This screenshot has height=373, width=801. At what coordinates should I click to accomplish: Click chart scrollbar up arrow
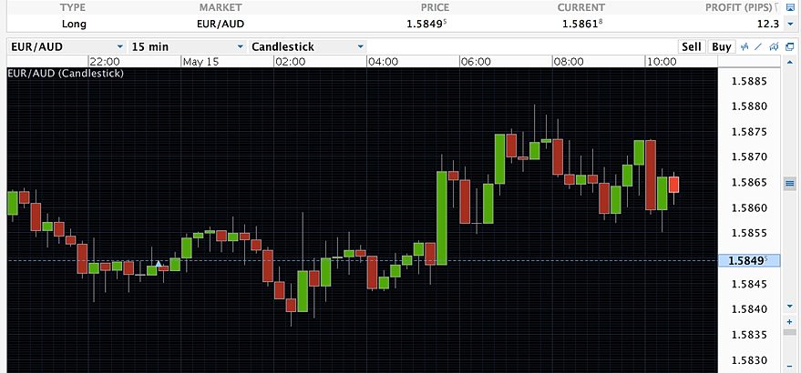pyautogui.click(x=790, y=61)
